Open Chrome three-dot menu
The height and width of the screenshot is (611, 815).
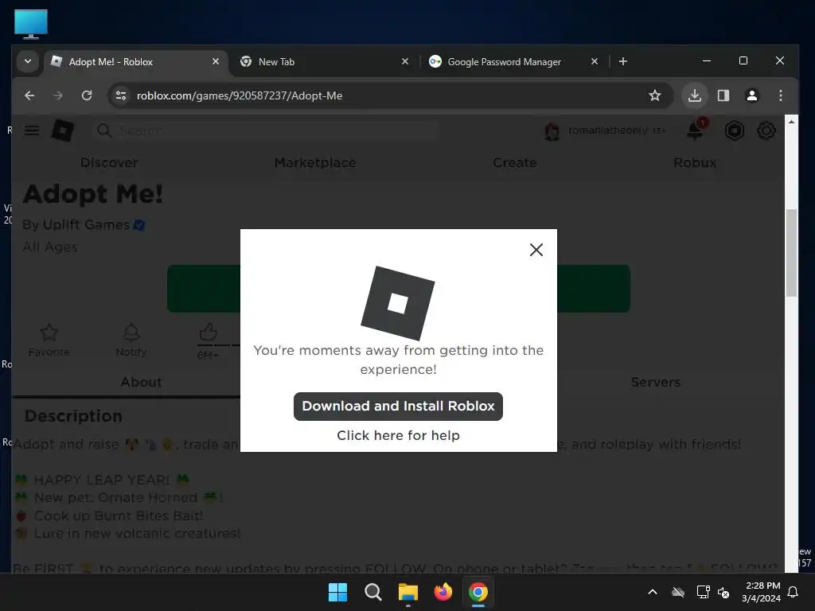781,95
